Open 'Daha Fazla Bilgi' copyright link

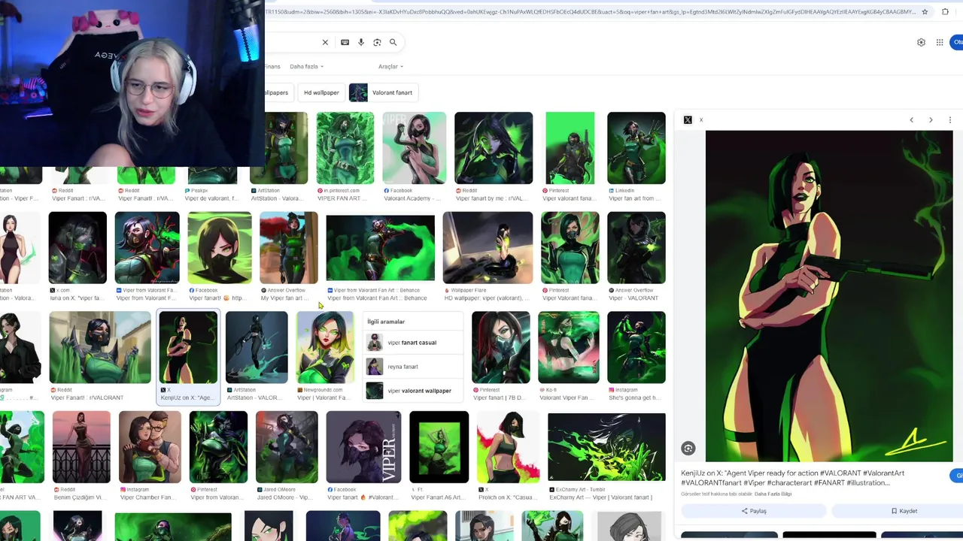point(772,494)
